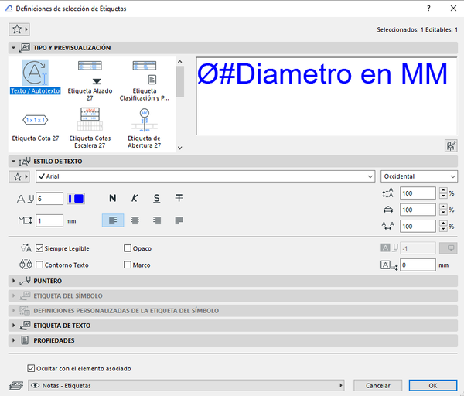
Task: Set justified text alignment
Action: pyautogui.click(x=179, y=220)
